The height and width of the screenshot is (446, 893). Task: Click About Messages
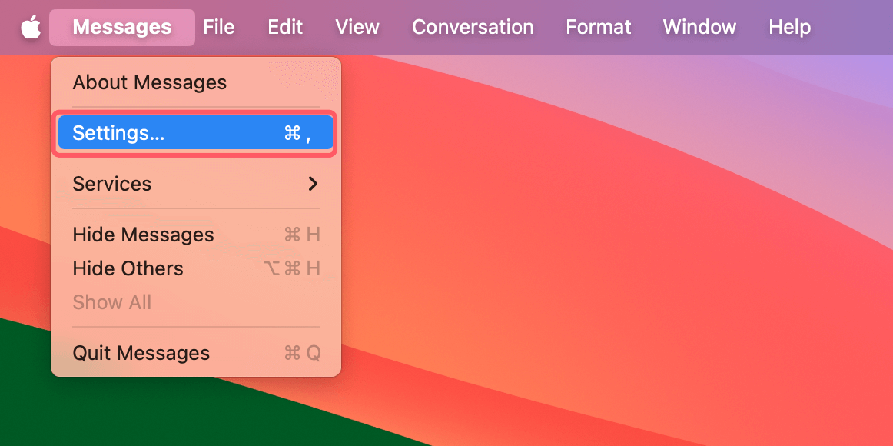click(148, 82)
